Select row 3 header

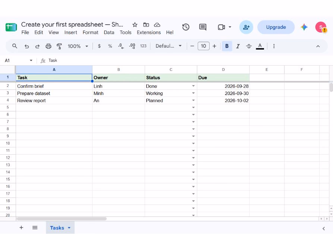(x=8, y=93)
